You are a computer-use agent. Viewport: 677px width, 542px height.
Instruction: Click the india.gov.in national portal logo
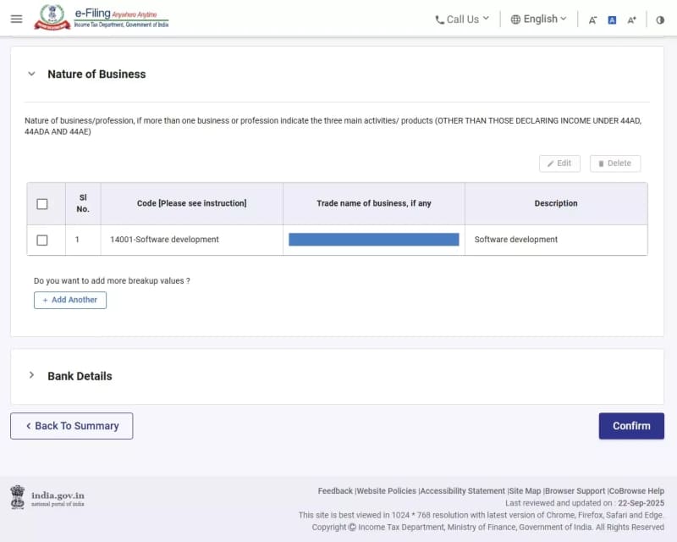[x=47, y=497]
